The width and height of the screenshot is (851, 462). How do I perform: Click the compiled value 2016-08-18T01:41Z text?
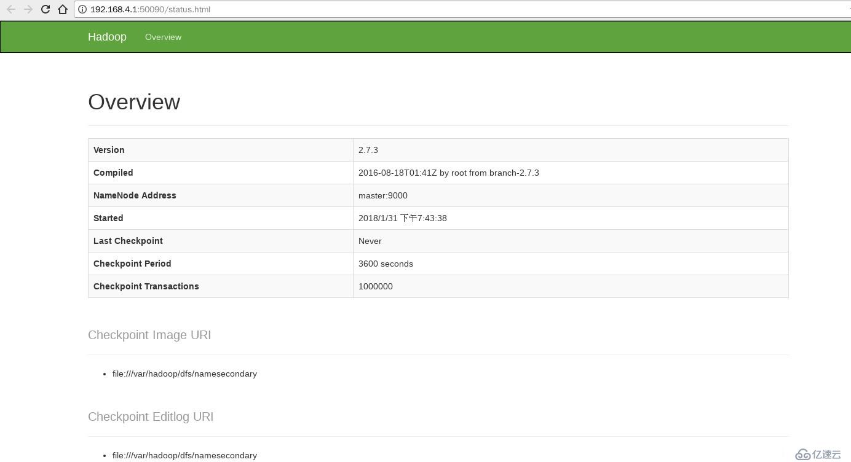click(449, 173)
